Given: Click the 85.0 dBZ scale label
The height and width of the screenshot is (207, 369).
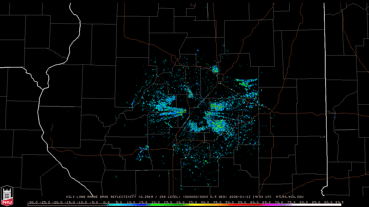Looking at the screenshot, I should [x=316, y=202].
